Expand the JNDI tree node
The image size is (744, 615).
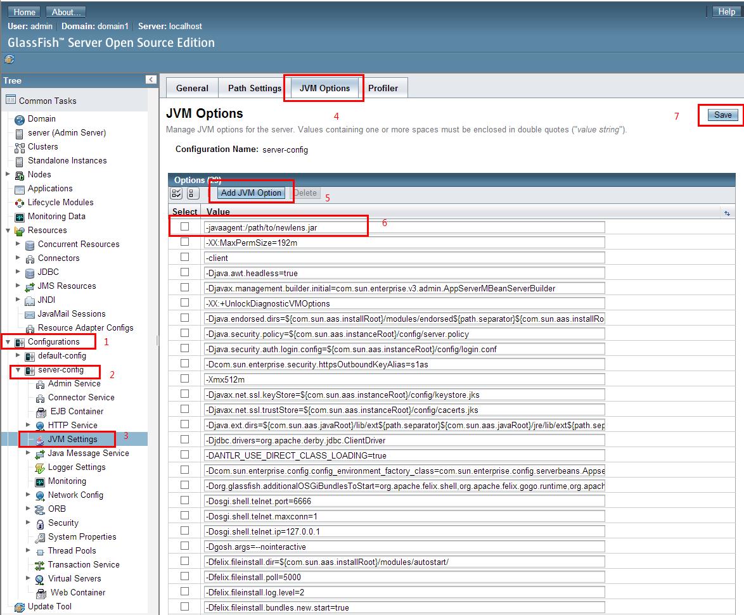tap(18, 299)
